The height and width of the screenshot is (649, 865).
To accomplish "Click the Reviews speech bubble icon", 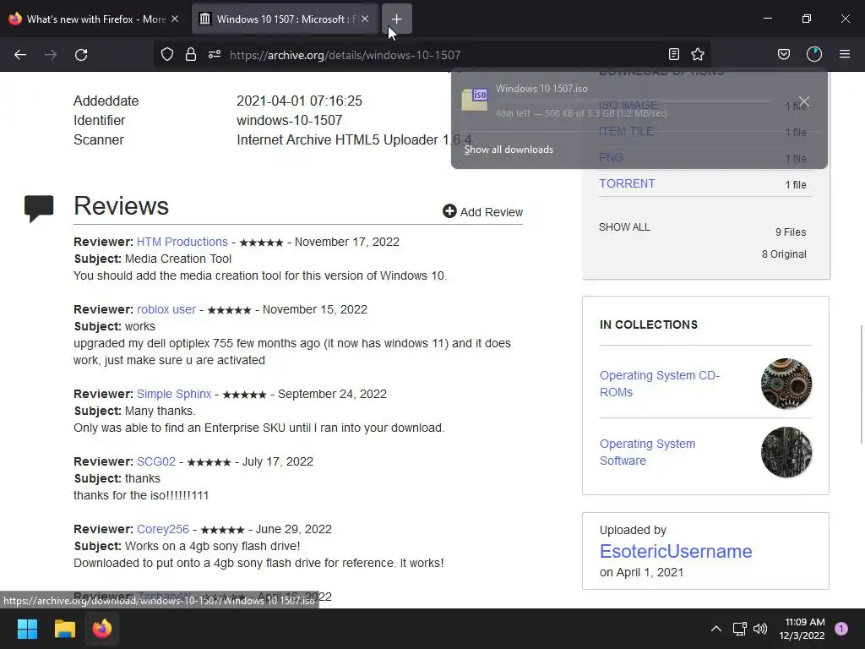I will [x=39, y=209].
